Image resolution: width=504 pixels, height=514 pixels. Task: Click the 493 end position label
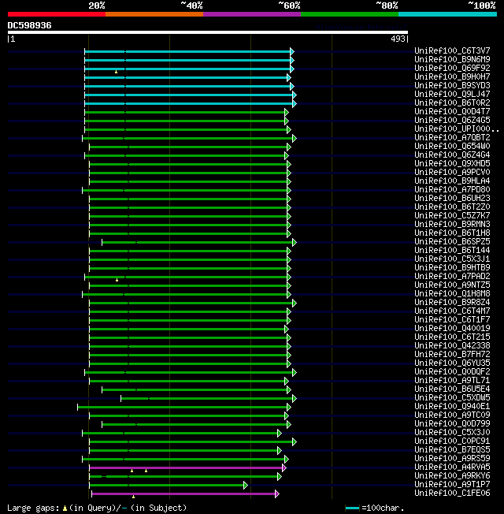point(398,39)
